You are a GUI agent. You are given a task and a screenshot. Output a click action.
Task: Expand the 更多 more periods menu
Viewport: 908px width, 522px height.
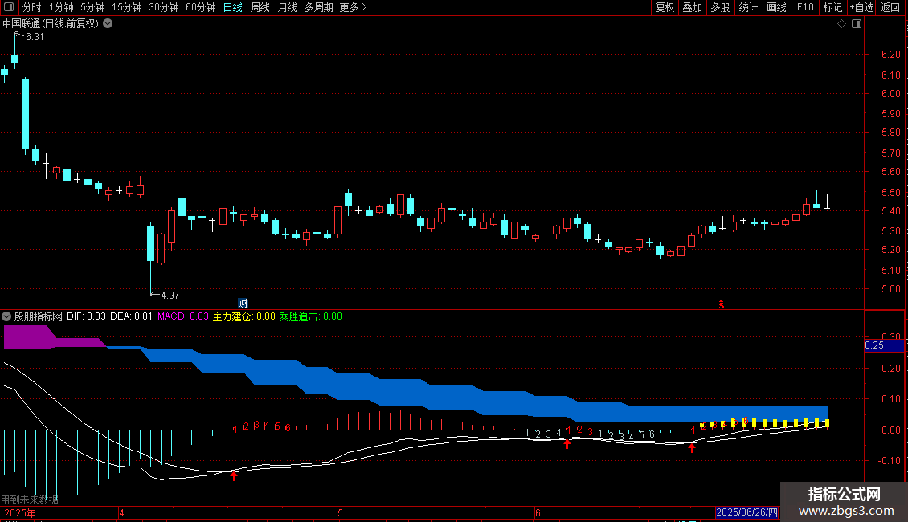tap(353, 7)
